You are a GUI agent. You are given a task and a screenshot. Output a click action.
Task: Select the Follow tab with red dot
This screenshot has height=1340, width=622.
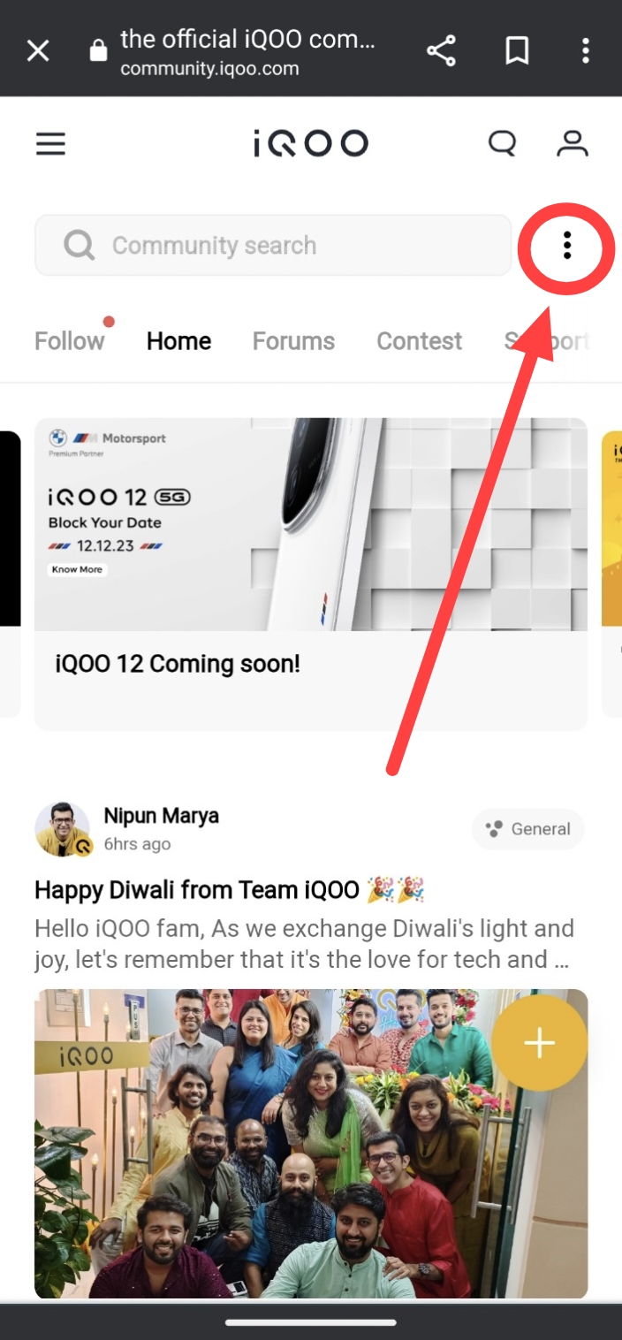point(69,340)
